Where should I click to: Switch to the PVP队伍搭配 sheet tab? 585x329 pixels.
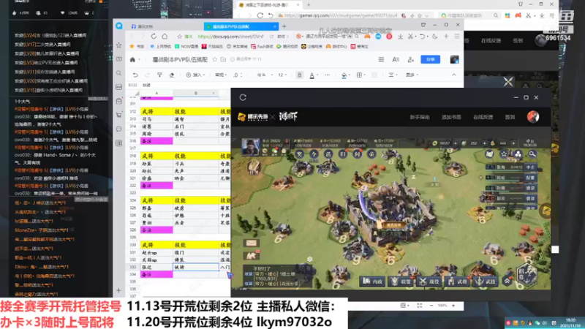tap(241, 26)
